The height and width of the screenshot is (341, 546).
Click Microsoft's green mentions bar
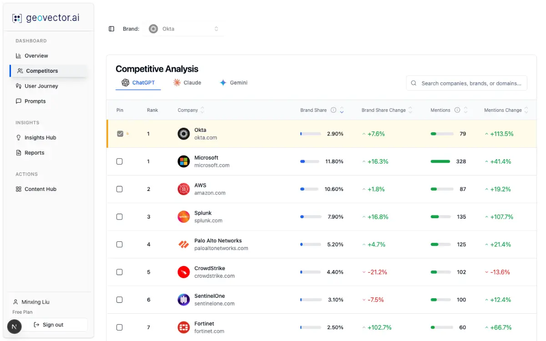440,161
